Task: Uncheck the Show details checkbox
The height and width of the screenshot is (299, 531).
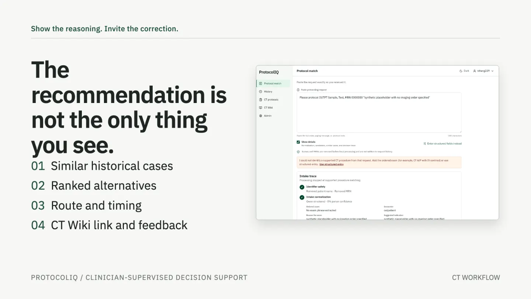Action: (x=298, y=142)
